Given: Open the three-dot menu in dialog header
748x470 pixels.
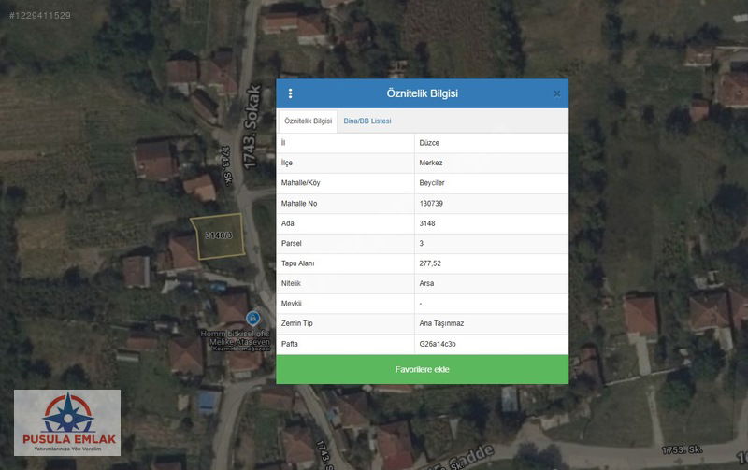Looking at the screenshot, I should pos(290,93).
